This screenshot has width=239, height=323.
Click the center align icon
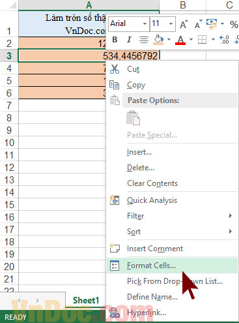[x=144, y=40]
